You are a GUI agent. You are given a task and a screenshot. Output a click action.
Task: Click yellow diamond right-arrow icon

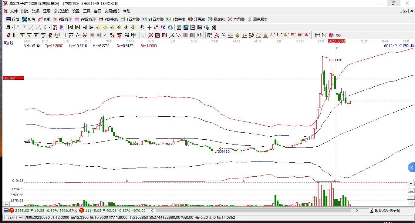[x=105, y=27]
